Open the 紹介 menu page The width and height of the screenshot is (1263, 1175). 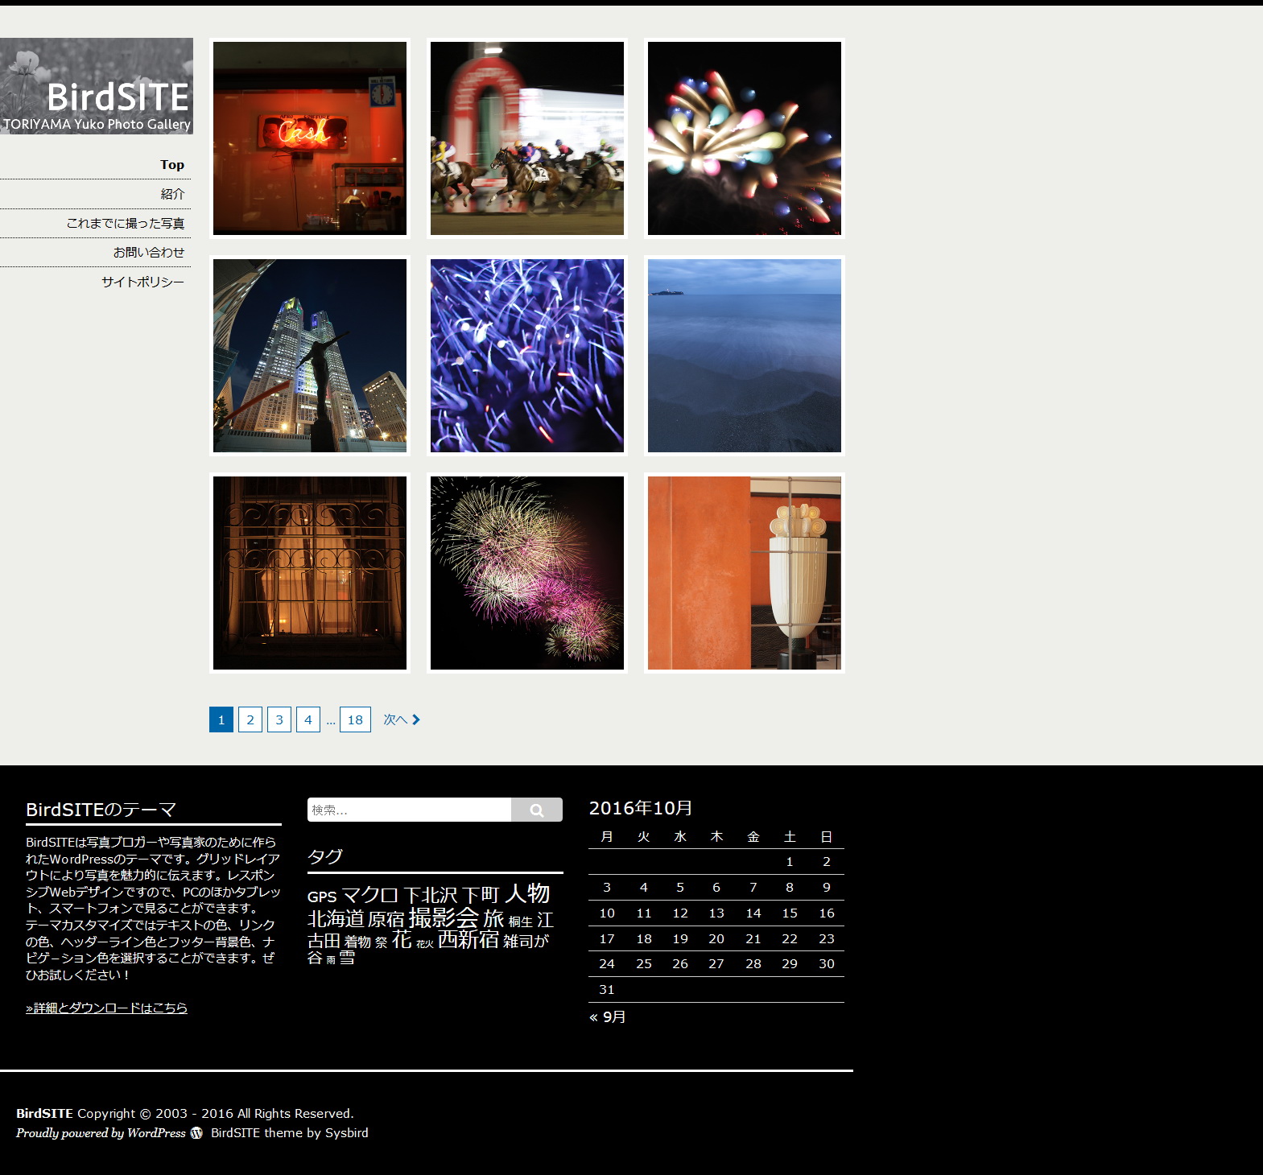pos(172,194)
